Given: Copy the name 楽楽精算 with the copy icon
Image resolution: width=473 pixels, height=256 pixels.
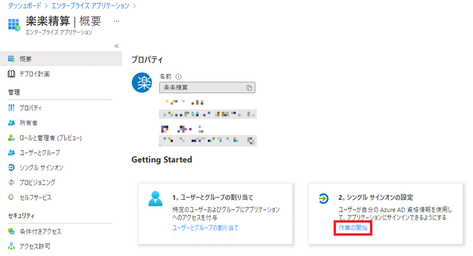Looking at the screenshot, I should tap(249, 88).
